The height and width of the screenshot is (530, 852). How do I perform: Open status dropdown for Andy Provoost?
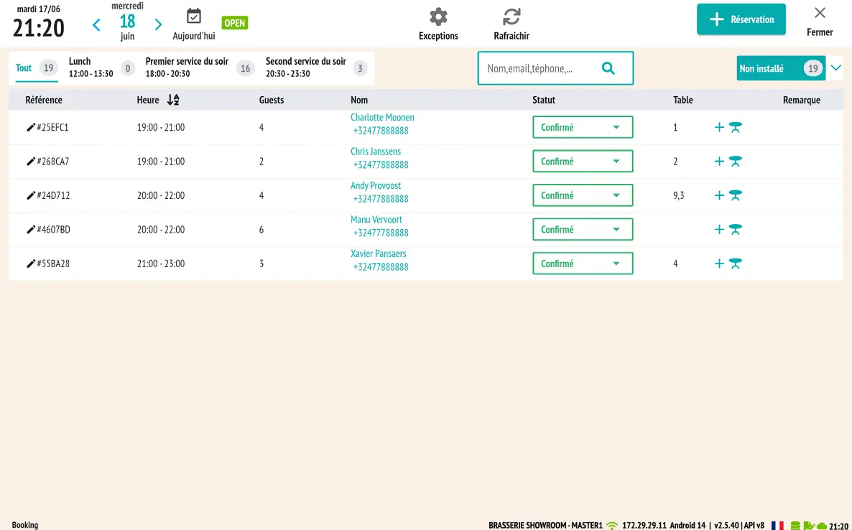(582, 195)
